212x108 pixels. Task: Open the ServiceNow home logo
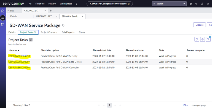coord(13,4)
